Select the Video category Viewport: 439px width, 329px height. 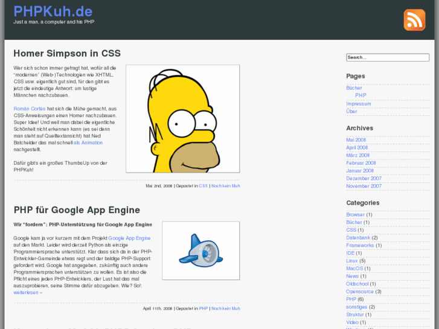tap(352, 322)
